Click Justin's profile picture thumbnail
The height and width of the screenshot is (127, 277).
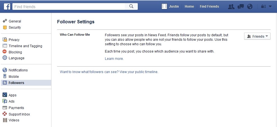[x=164, y=6]
